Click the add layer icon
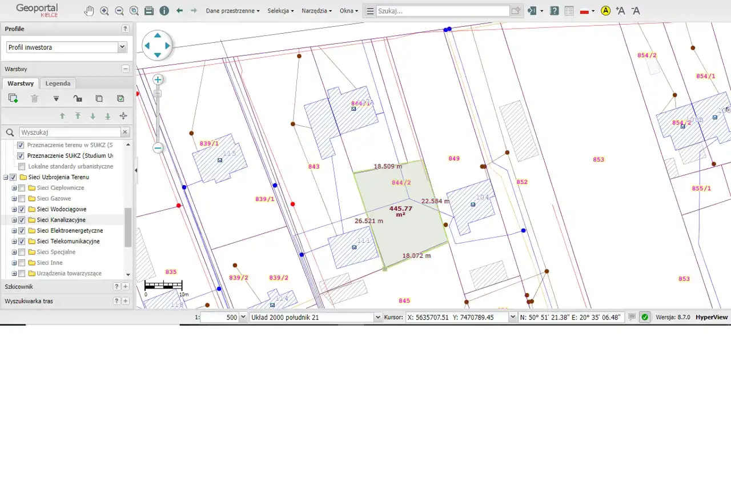 click(13, 98)
